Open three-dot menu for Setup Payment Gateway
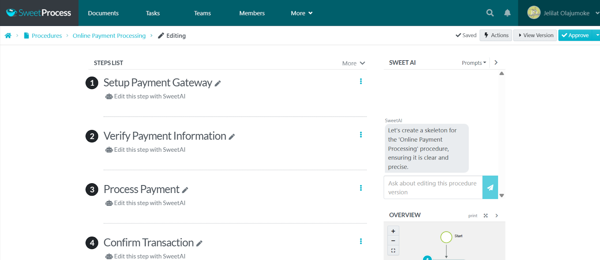 click(x=361, y=81)
